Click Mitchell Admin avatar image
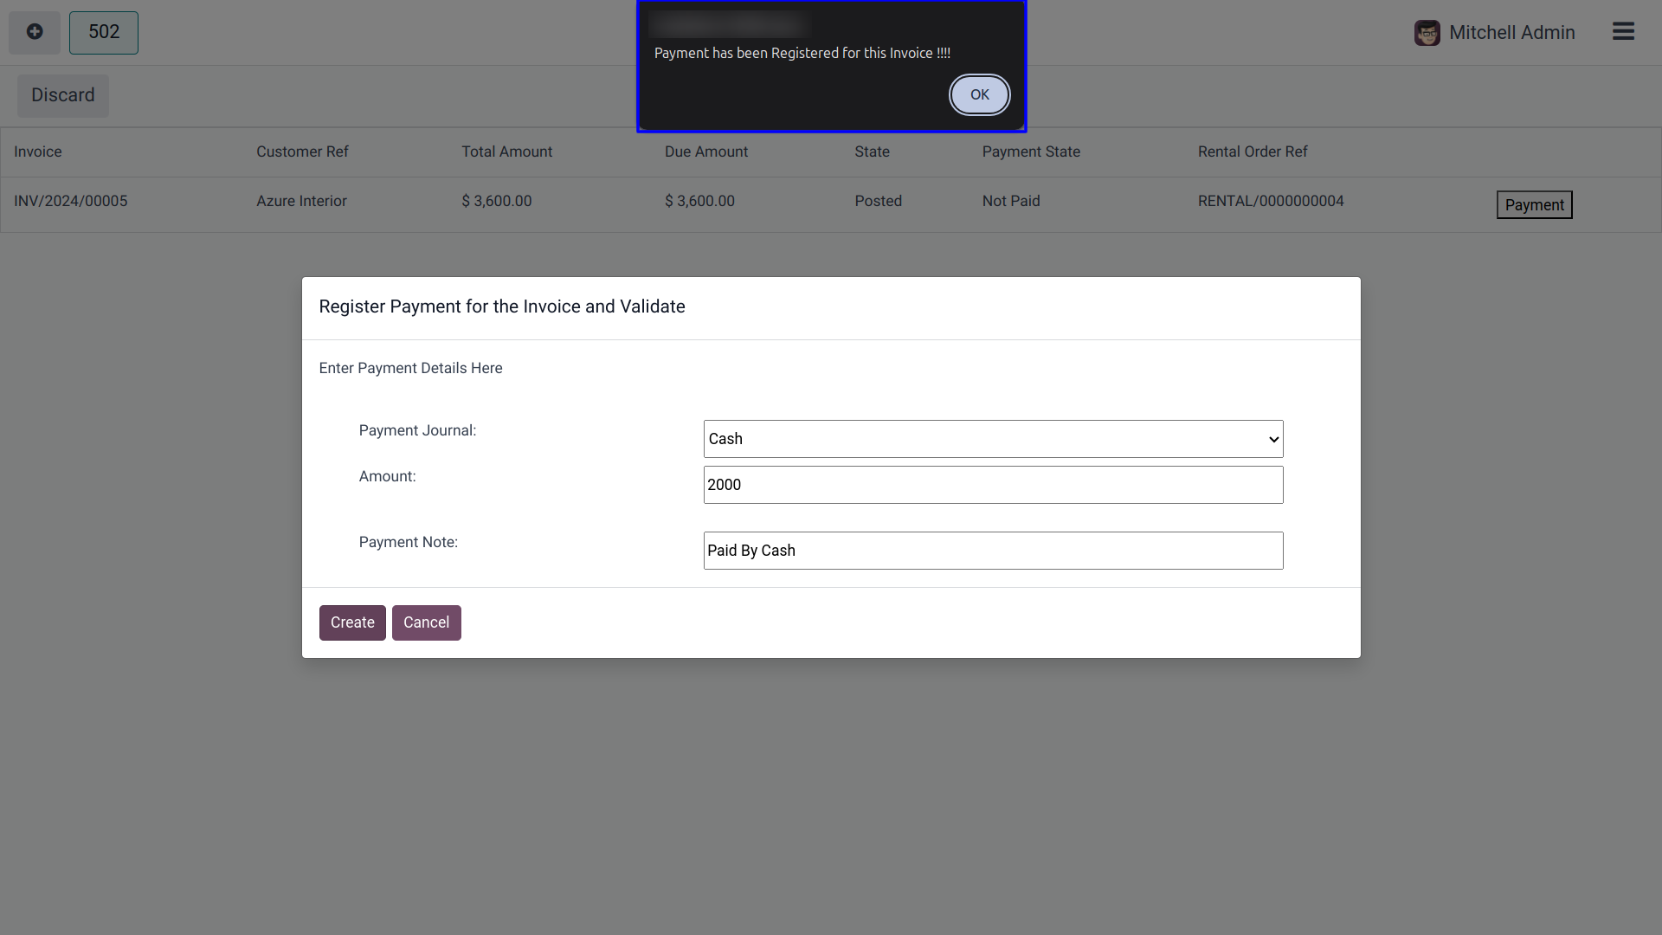The width and height of the screenshot is (1662, 935). [1427, 33]
